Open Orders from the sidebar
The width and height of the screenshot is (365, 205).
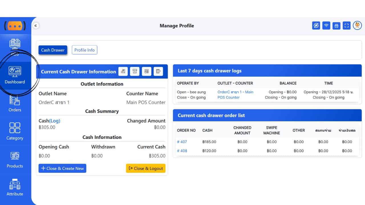click(15, 104)
